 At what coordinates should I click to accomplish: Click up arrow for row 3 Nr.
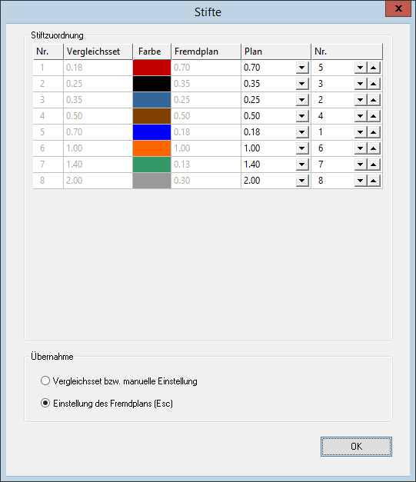[x=374, y=100]
